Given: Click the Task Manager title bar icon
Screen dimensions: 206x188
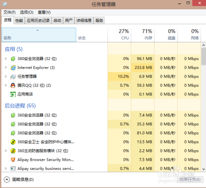Looking at the screenshot, I should click(x=5, y=4).
